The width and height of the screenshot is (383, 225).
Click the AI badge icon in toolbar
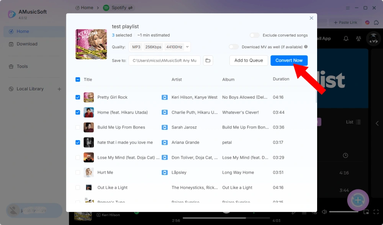pos(367,23)
